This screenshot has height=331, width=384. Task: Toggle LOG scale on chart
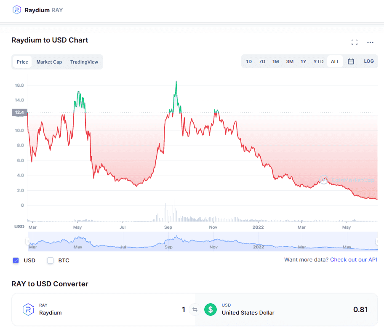coord(368,61)
